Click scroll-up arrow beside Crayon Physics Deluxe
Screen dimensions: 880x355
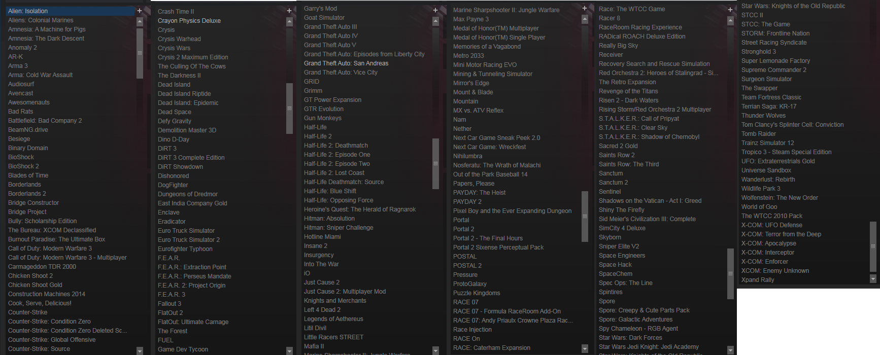tap(289, 21)
